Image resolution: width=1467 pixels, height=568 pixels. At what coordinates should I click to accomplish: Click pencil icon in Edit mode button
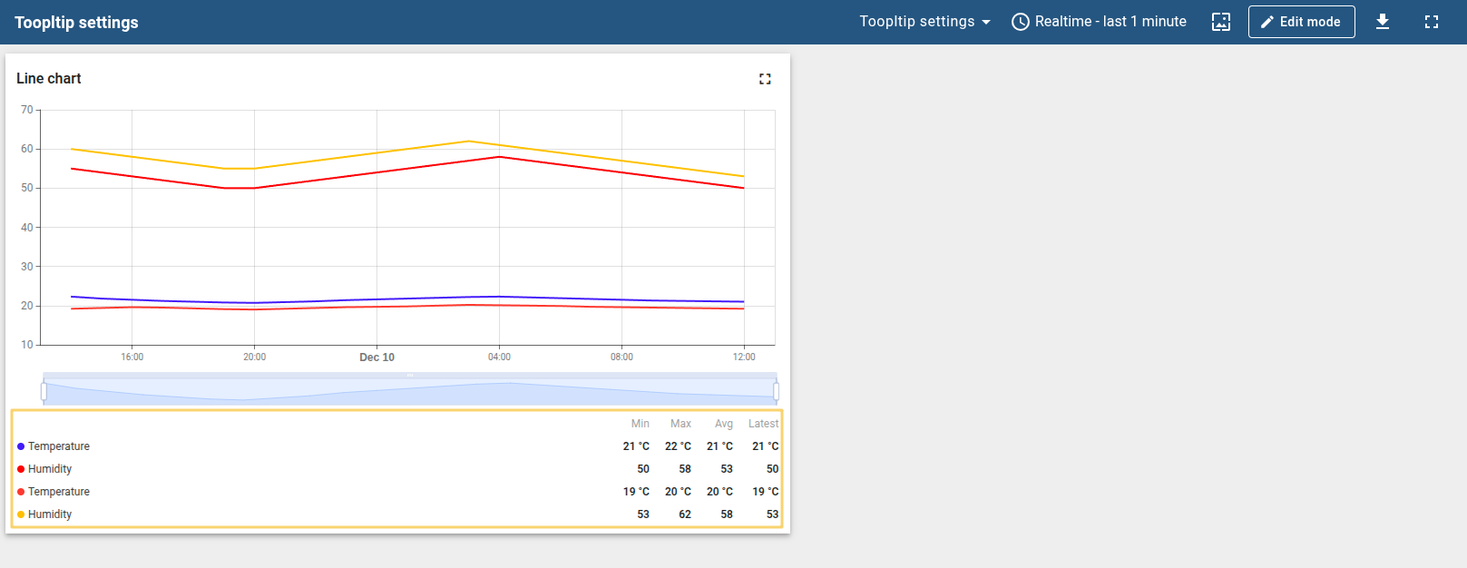1267,22
